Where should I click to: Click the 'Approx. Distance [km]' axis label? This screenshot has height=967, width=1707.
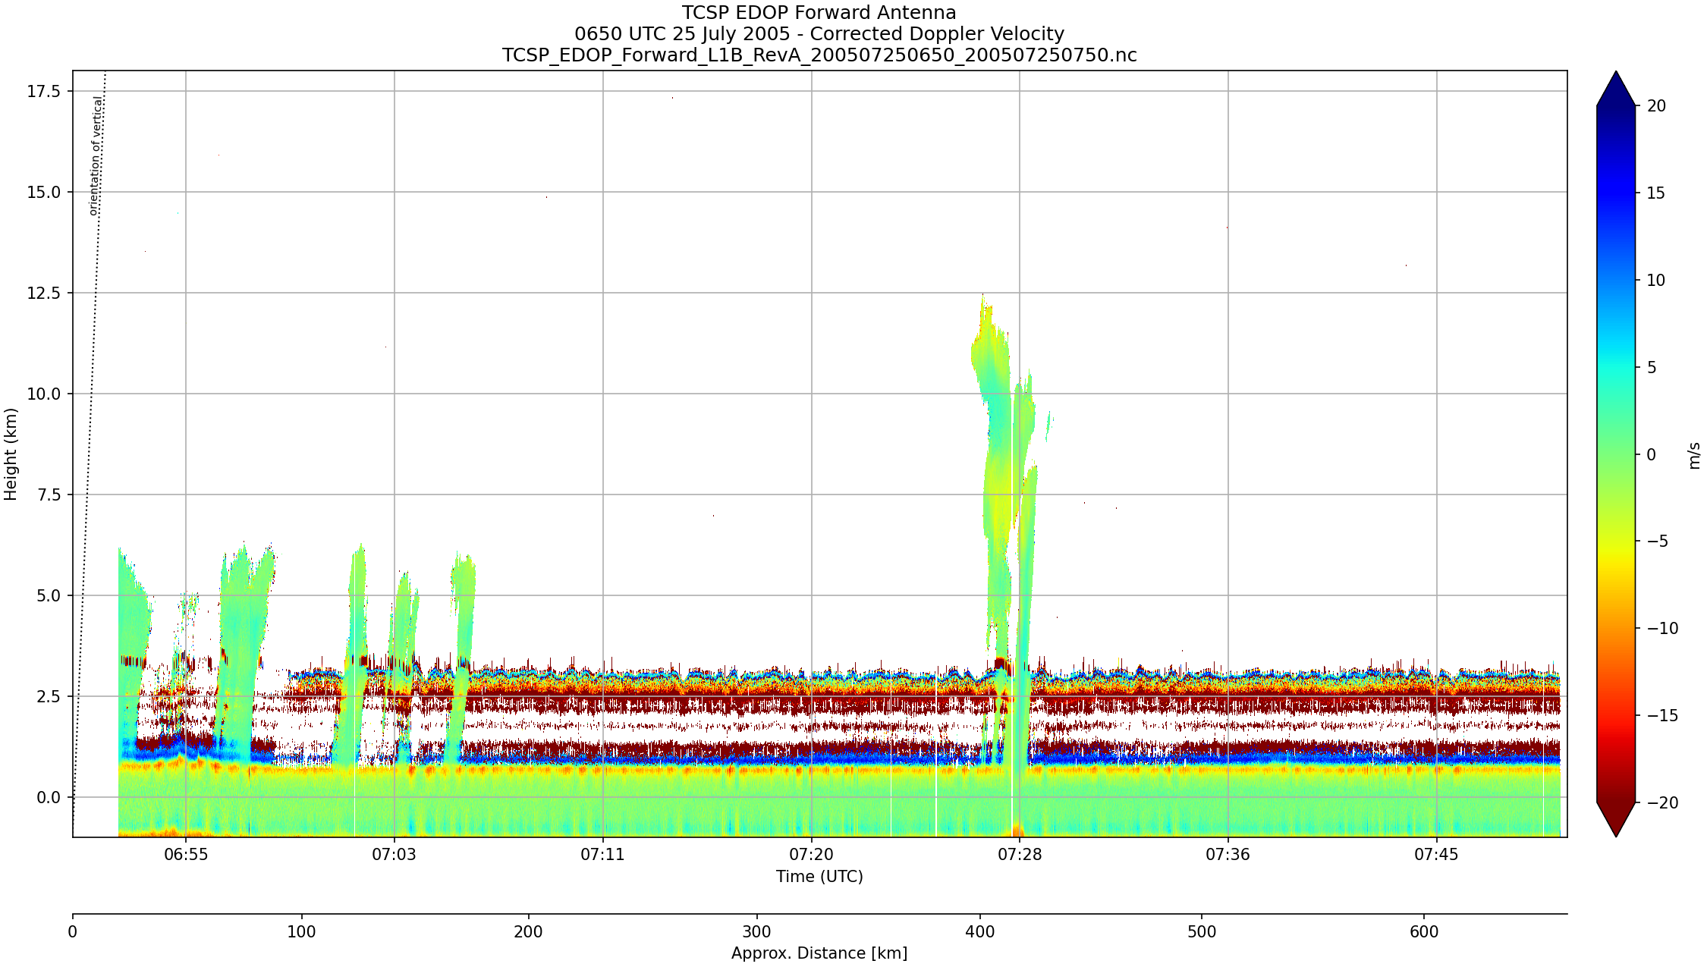tap(819, 953)
